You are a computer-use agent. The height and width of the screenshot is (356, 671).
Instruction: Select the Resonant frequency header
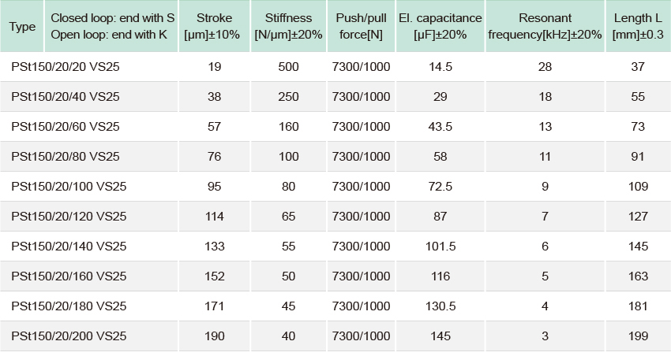[545, 27]
